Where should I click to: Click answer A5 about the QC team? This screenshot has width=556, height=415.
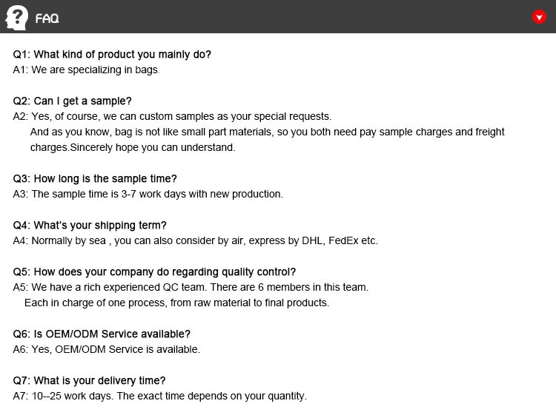[191, 287]
